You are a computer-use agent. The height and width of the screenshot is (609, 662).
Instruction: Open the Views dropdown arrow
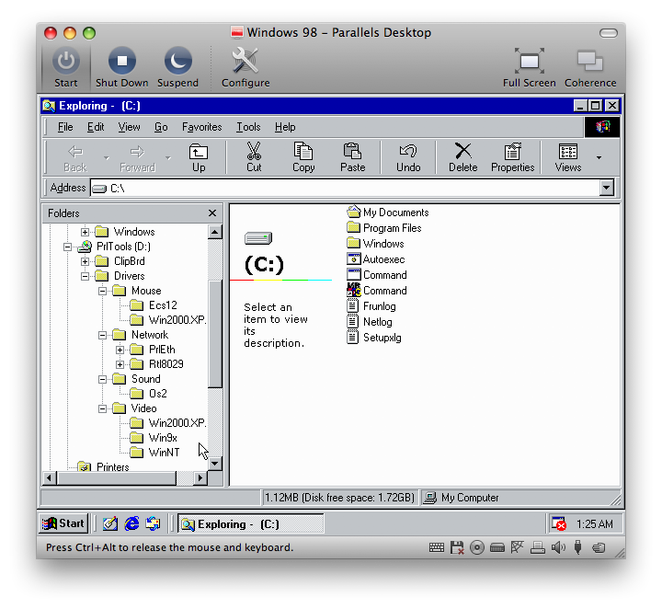(599, 157)
